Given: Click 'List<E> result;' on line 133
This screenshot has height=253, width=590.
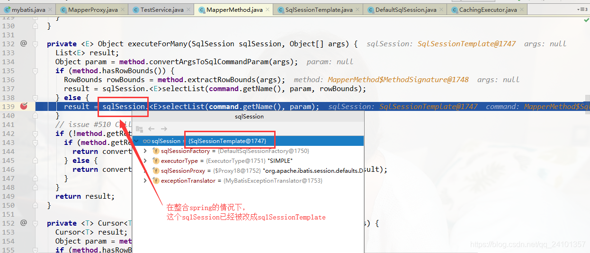Looking at the screenshot, I should (x=87, y=52).
